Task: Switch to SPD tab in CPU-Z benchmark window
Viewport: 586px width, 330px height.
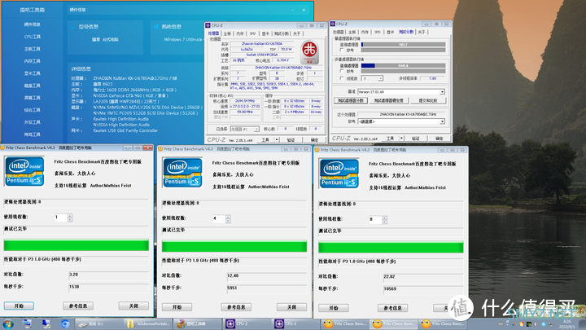Action: tap(378, 32)
